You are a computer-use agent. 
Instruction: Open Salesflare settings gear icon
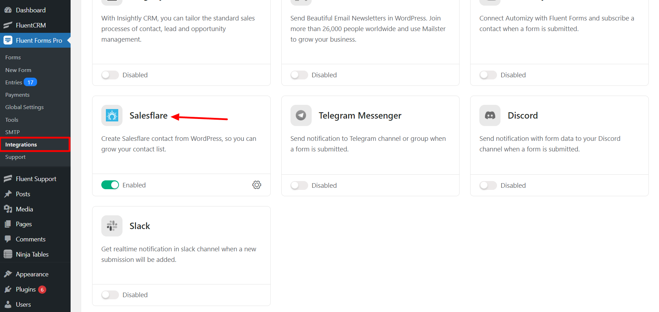257,185
